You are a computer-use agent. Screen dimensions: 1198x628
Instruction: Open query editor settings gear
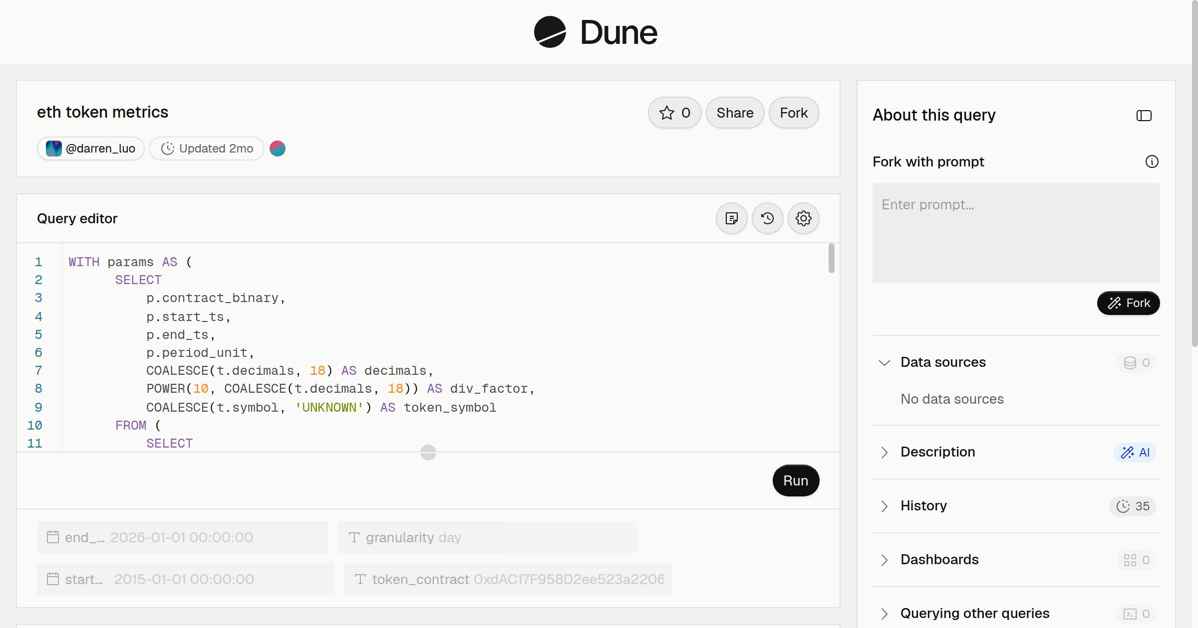pos(803,218)
